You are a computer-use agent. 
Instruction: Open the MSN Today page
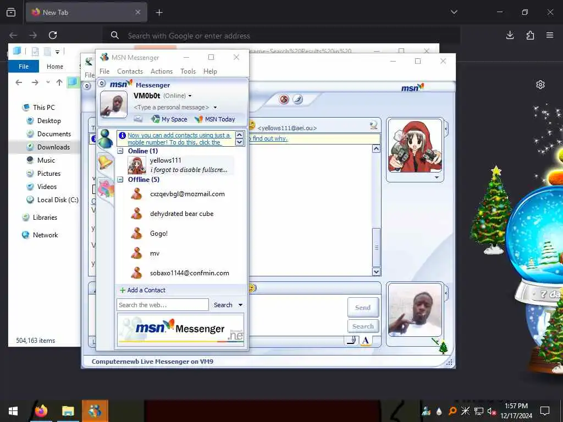[x=215, y=119]
